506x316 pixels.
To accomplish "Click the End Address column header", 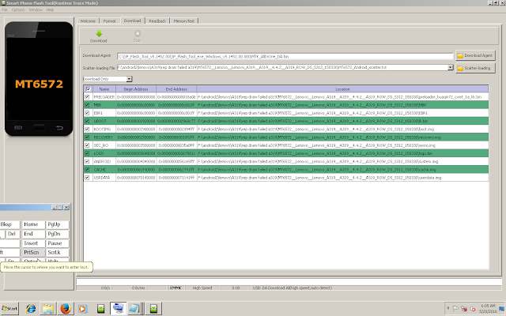I will tap(176, 89).
